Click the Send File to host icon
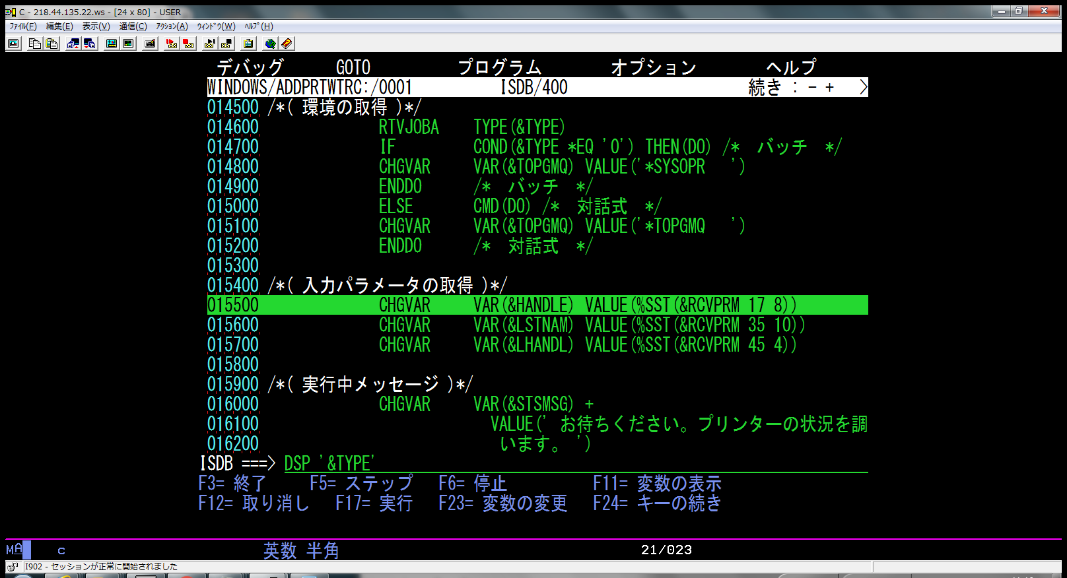Image resolution: width=1067 pixels, height=578 pixels. (x=73, y=44)
